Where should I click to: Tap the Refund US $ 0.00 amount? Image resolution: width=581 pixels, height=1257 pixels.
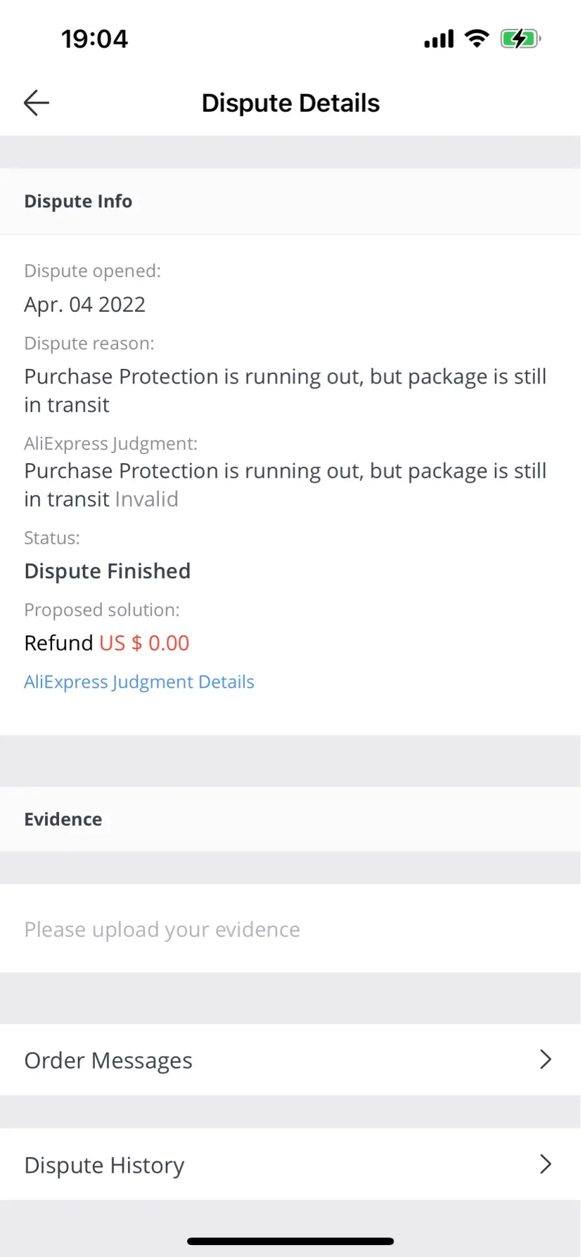pyautogui.click(x=144, y=643)
